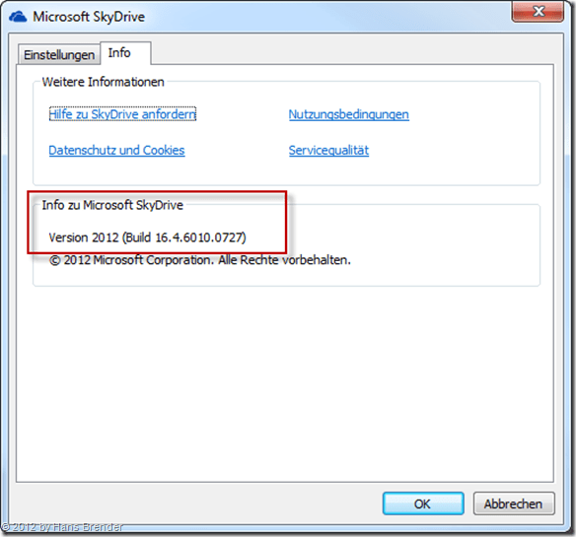Click the Microsoft Corporation copyright text
The height and width of the screenshot is (537, 576).
[200, 260]
